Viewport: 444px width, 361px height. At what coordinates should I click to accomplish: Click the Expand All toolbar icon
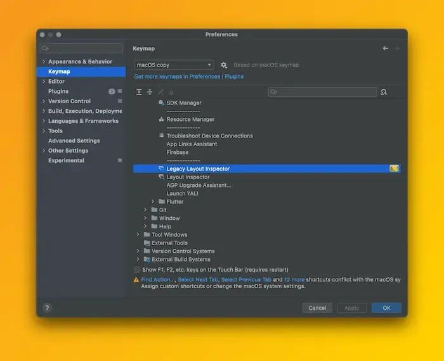click(140, 92)
